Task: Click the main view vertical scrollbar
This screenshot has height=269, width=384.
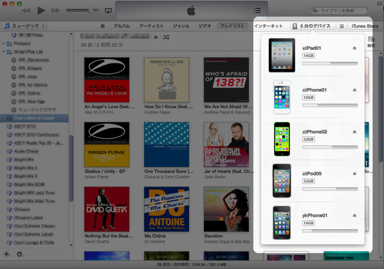Action: [381, 109]
